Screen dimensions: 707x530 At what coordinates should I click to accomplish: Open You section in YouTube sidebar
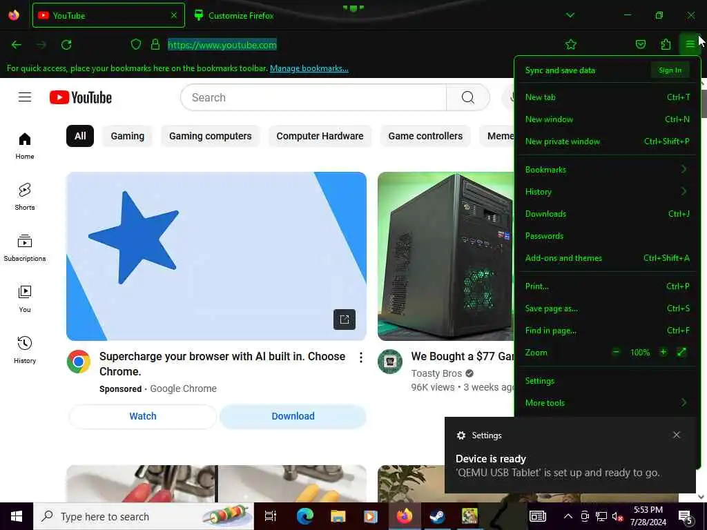(25, 299)
